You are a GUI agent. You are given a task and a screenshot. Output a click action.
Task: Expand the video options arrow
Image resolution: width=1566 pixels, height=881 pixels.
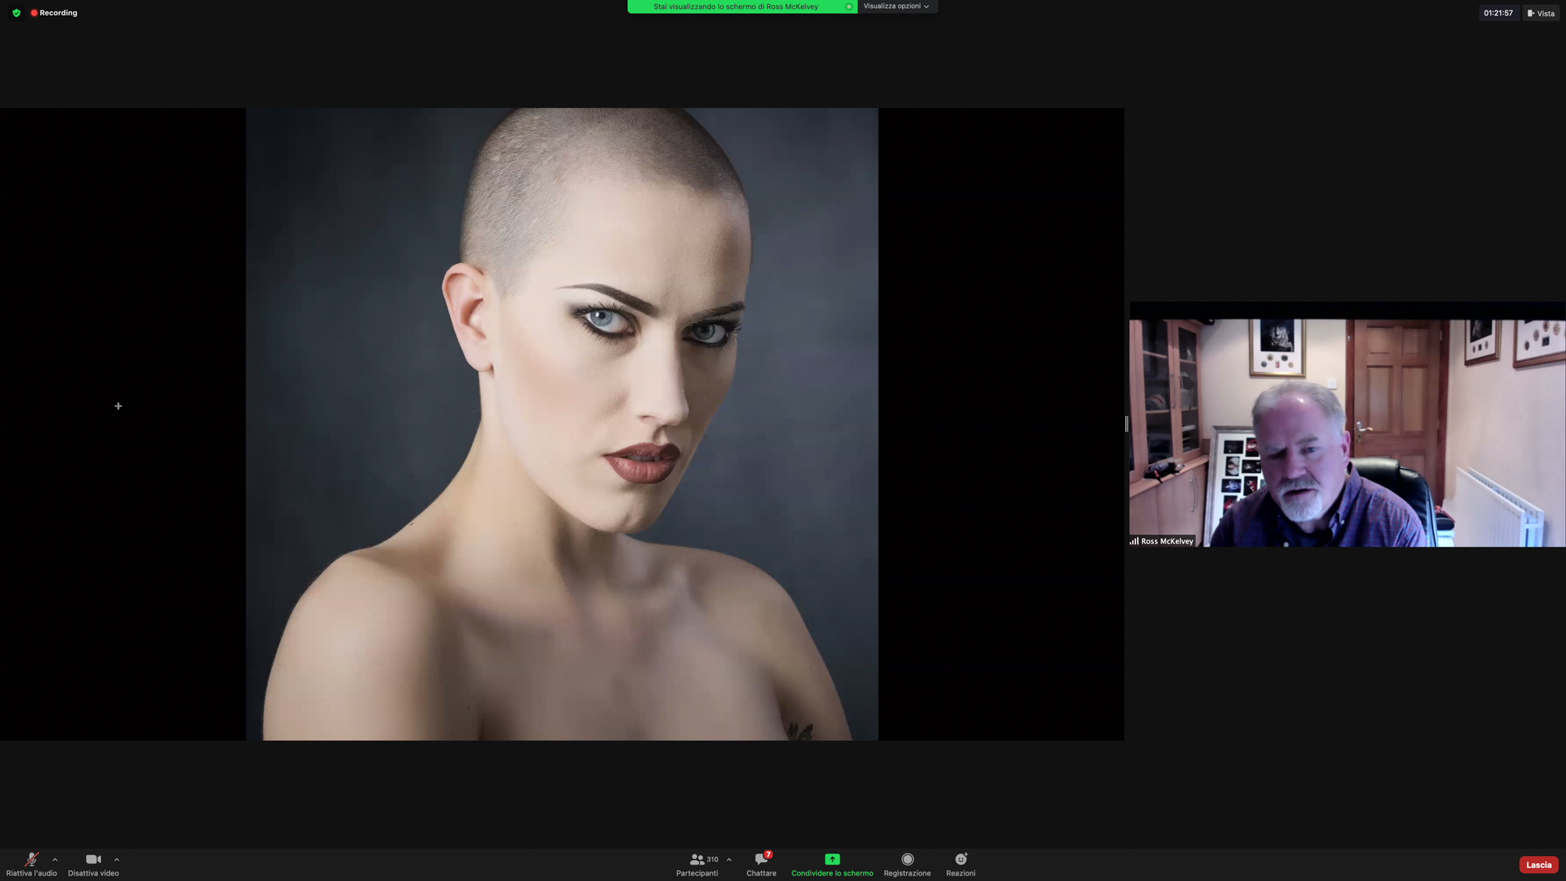click(117, 860)
